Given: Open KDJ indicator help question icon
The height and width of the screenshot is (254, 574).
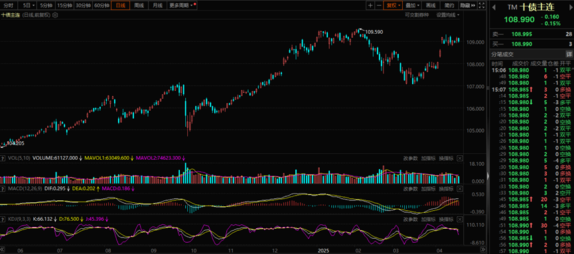Looking at the screenshot, I should tap(3, 220).
